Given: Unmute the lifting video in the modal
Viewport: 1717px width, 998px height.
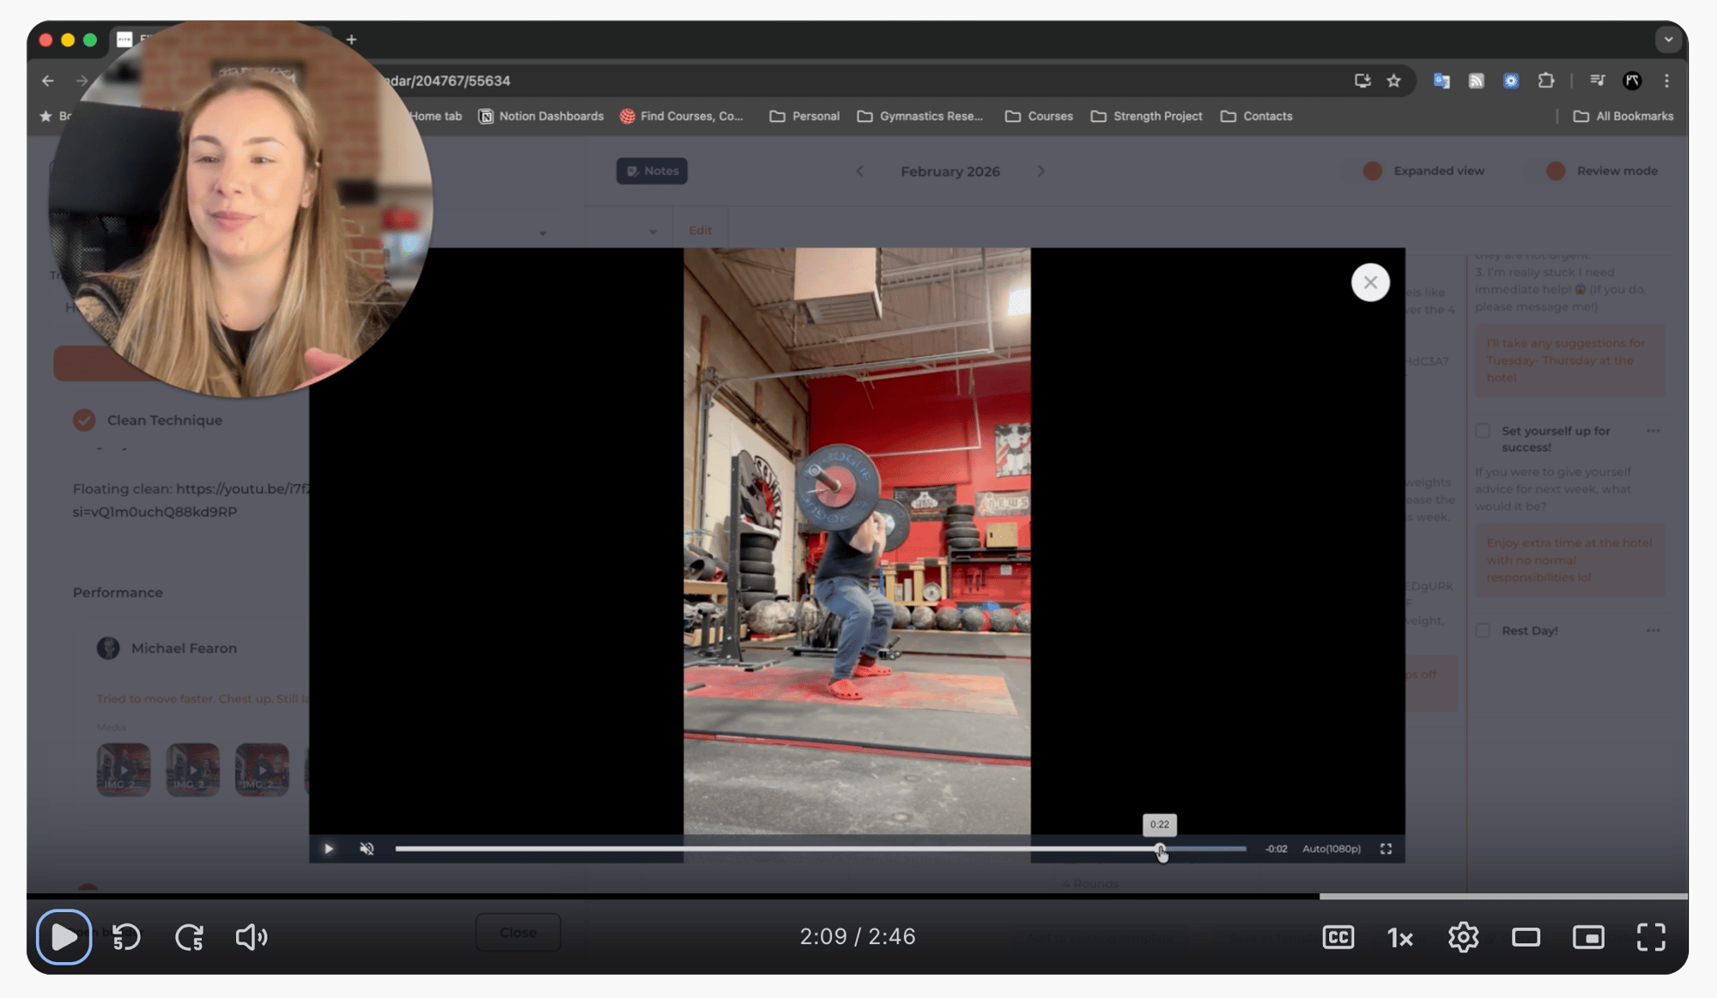Looking at the screenshot, I should point(367,849).
